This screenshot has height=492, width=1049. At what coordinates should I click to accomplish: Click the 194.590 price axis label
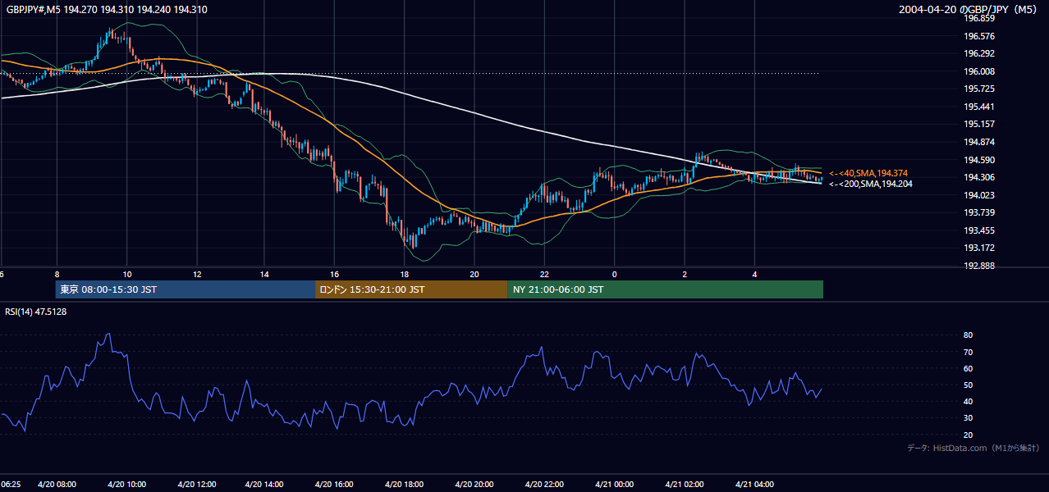[980, 160]
